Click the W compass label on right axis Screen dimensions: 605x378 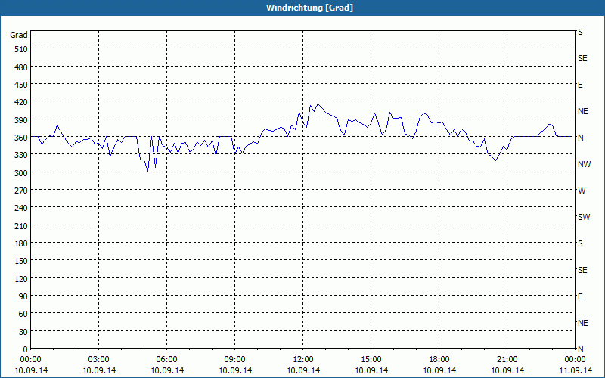pyautogui.click(x=582, y=191)
